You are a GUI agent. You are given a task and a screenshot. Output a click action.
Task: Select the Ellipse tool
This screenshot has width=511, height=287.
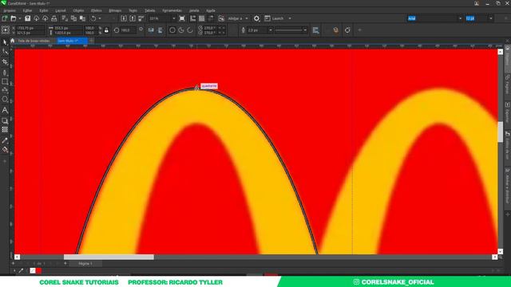point(5,99)
